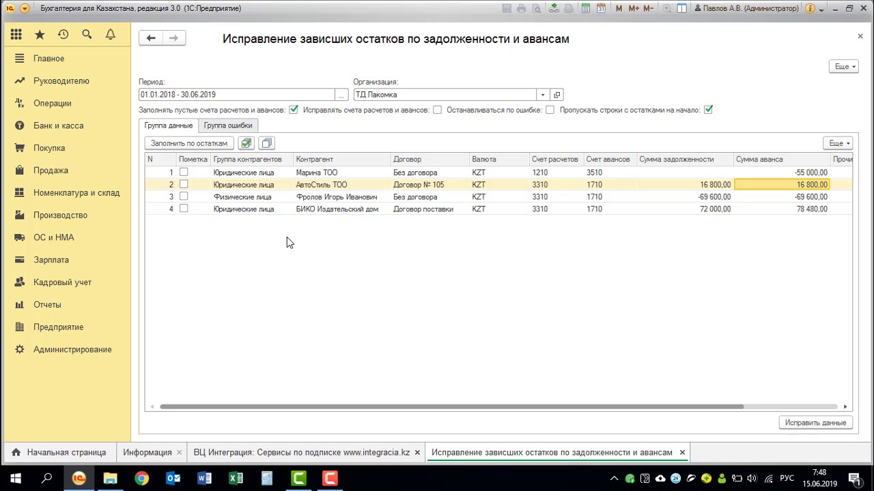
Task: Open the organization form button beside ТД Лакомка
Action: [x=557, y=95]
